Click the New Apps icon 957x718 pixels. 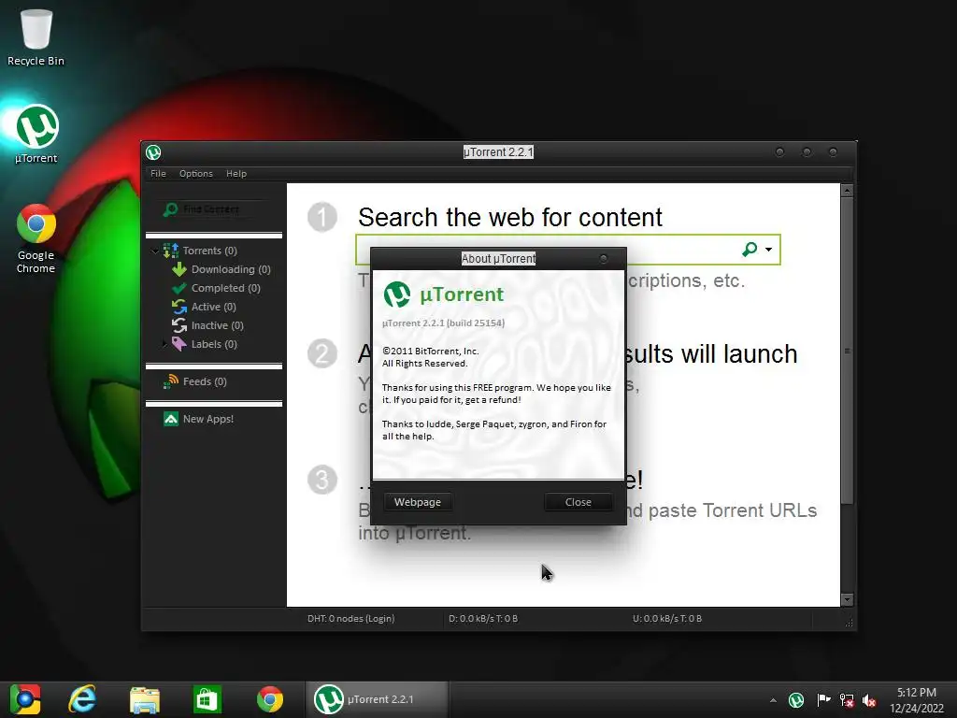coord(171,419)
